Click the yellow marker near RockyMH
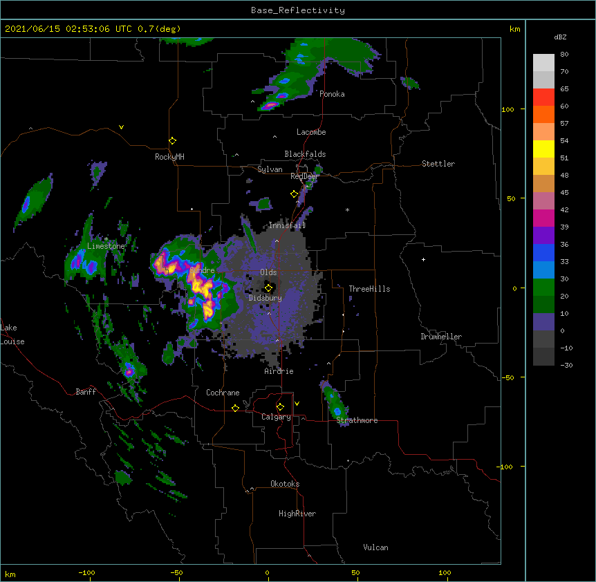Viewport: 596px width, 582px height. [x=172, y=140]
